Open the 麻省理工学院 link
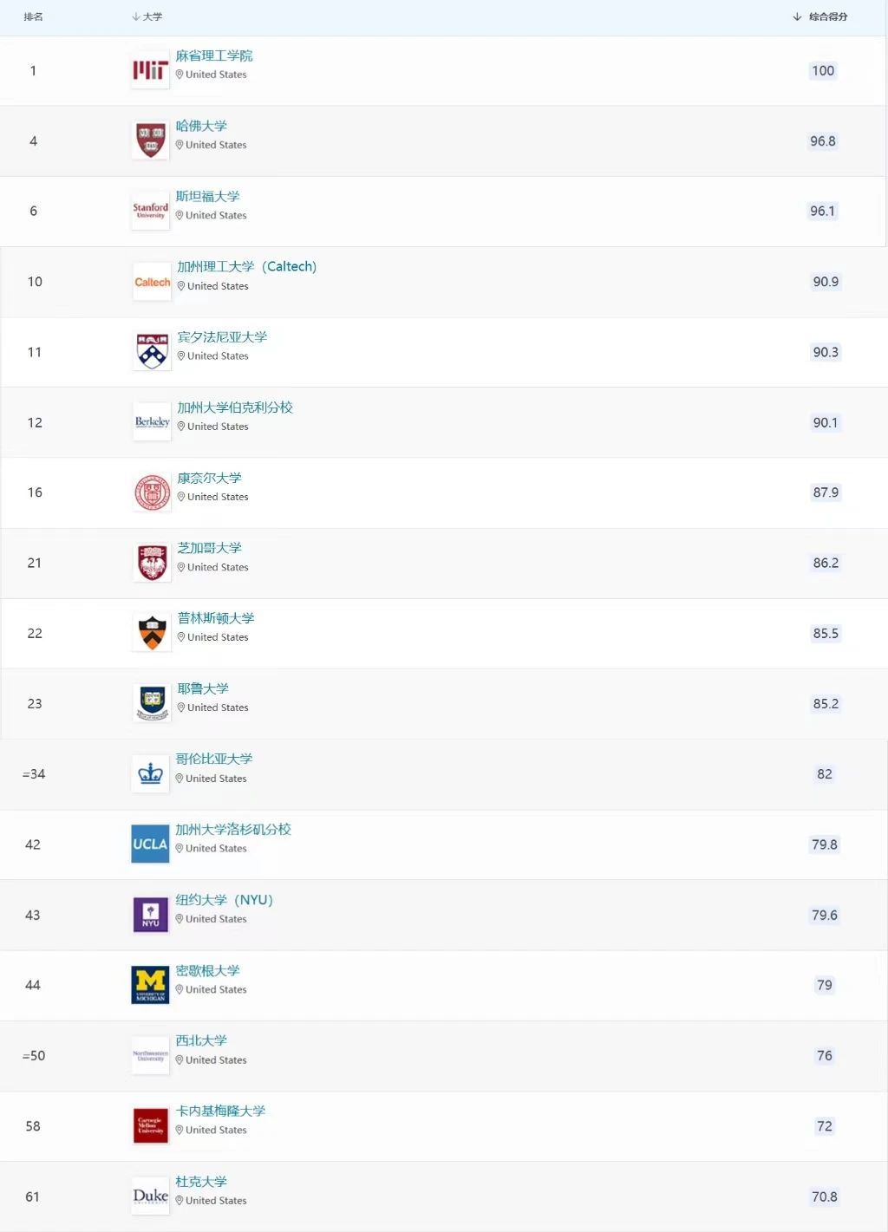This screenshot has height=1232, width=888. pos(214,55)
